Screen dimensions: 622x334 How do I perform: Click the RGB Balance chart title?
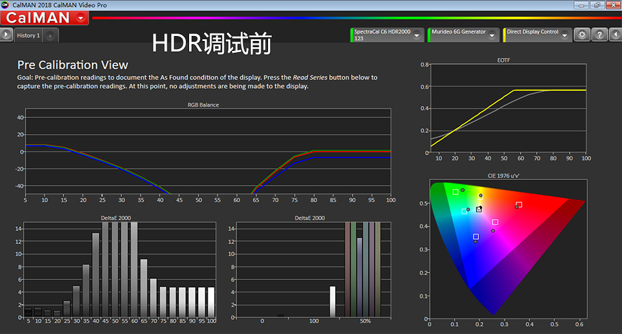click(x=203, y=105)
